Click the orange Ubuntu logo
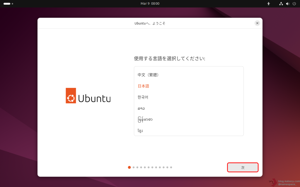This screenshot has width=300, height=187. tap(71, 96)
